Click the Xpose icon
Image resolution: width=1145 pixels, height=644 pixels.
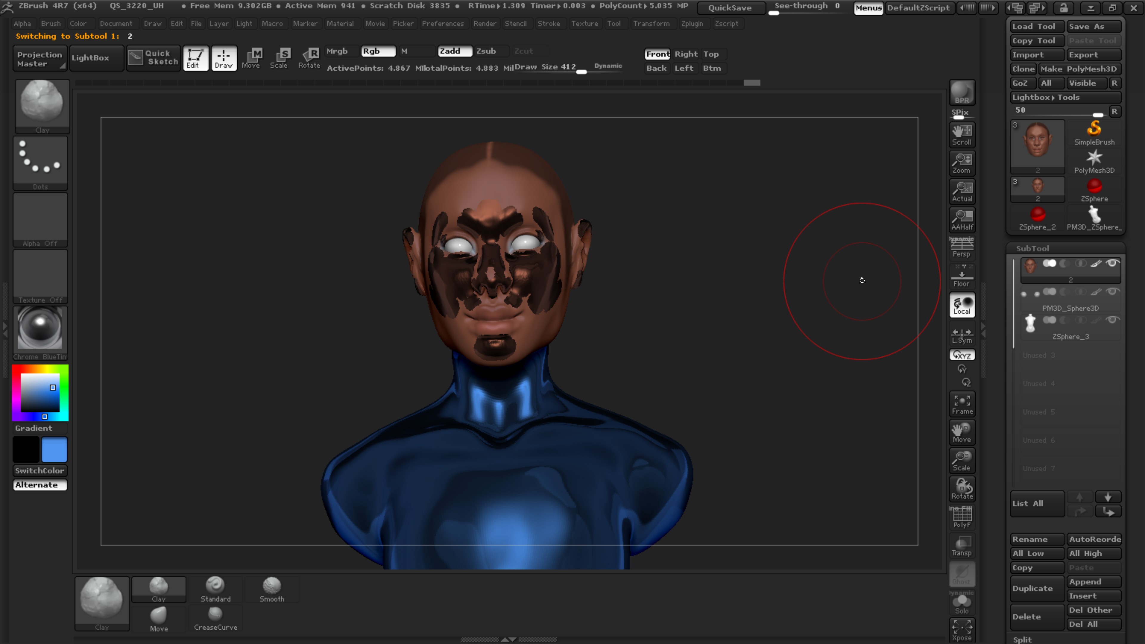click(x=962, y=630)
